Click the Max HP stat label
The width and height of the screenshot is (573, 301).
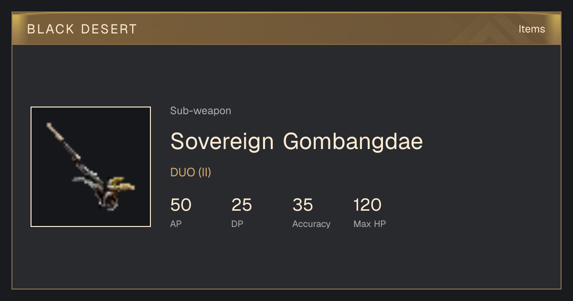click(370, 224)
